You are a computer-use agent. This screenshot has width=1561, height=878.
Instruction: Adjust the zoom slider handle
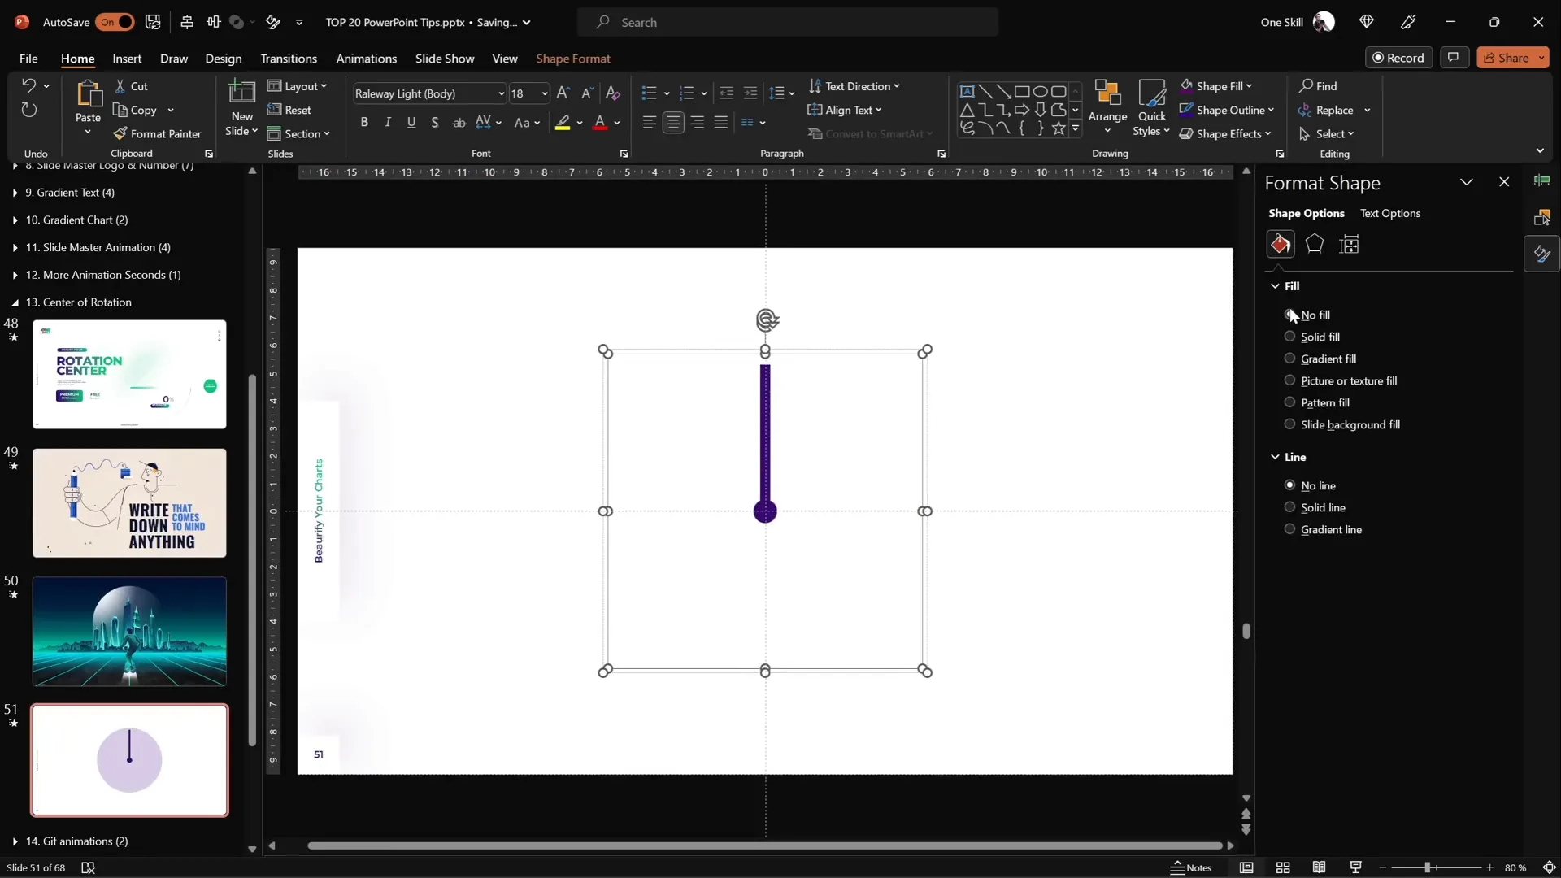tap(1427, 867)
